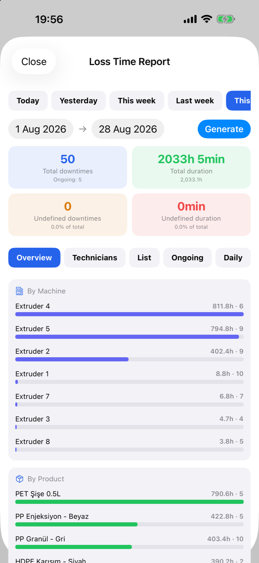Open the end date 28 Aug 2026 picker
Screen dimensions: 259x563
pyautogui.click(x=128, y=129)
